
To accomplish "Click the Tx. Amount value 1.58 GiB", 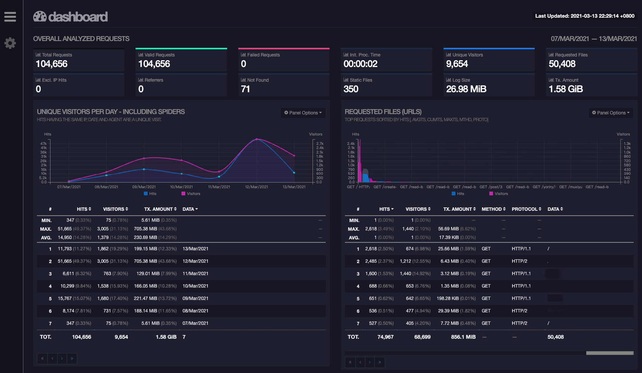I will tap(566, 89).
